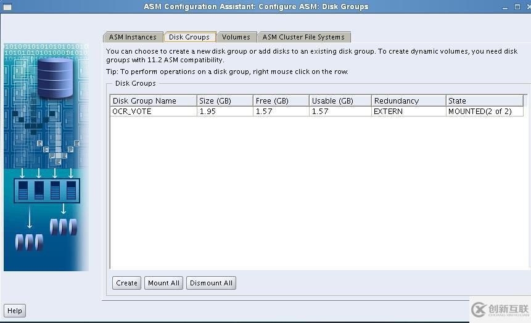Screen dimensions: 531x323
Task: Click the Create button
Action: pyautogui.click(x=126, y=283)
